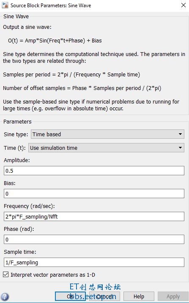Click the Interpret vector parameters as 1-D label

tap(53, 275)
